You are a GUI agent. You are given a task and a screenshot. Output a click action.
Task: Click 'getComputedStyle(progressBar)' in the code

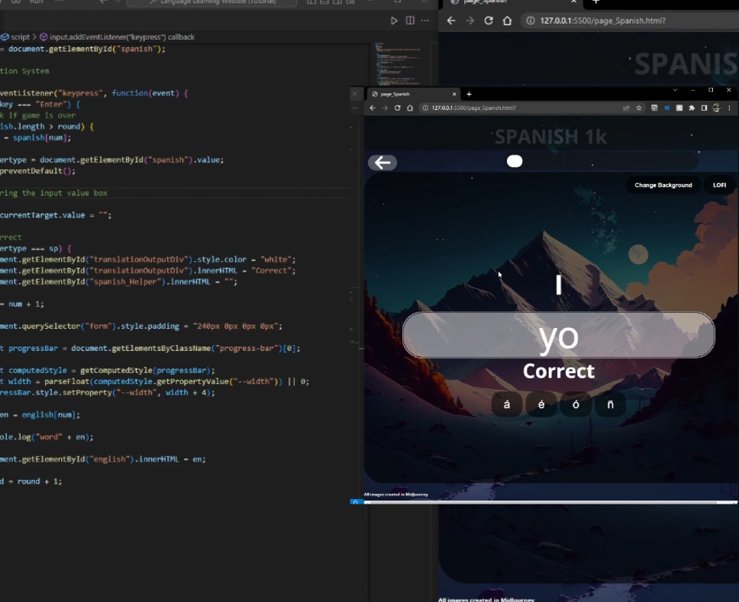click(x=147, y=370)
